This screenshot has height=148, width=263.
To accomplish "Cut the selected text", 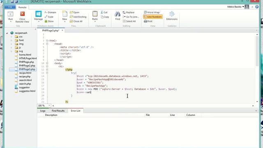I will coord(104,12).
